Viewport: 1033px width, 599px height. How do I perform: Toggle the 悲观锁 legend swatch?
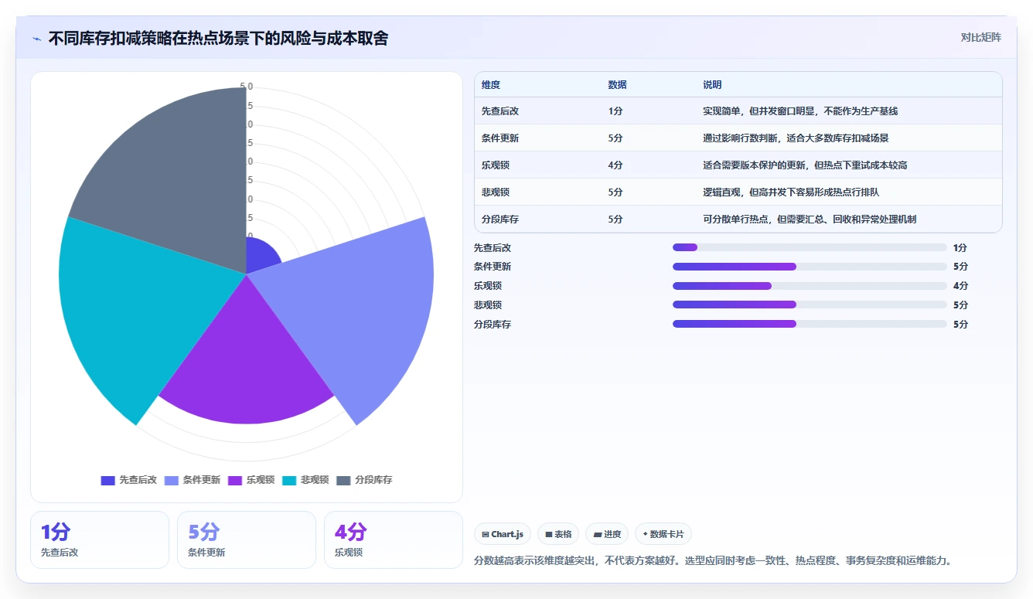tap(289, 480)
